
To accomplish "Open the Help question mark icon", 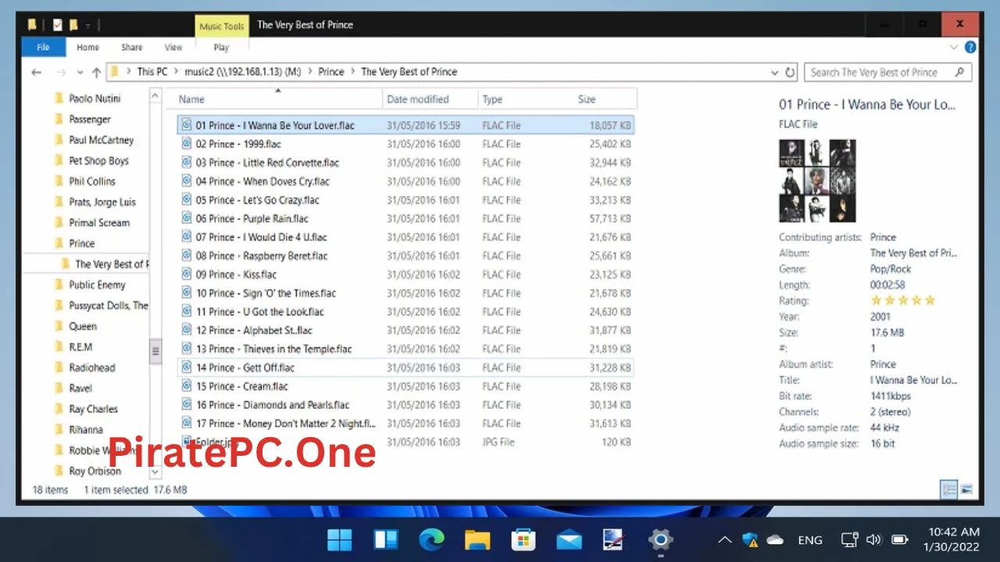I will tap(970, 47).
